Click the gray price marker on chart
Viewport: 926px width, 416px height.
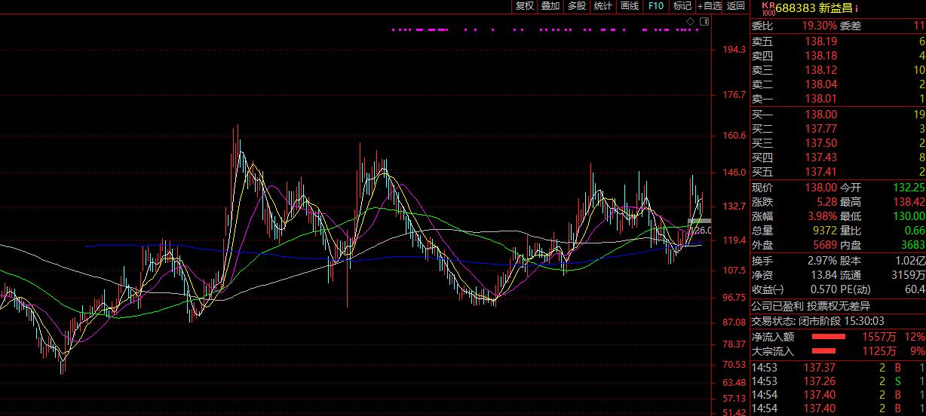(698, 221)
